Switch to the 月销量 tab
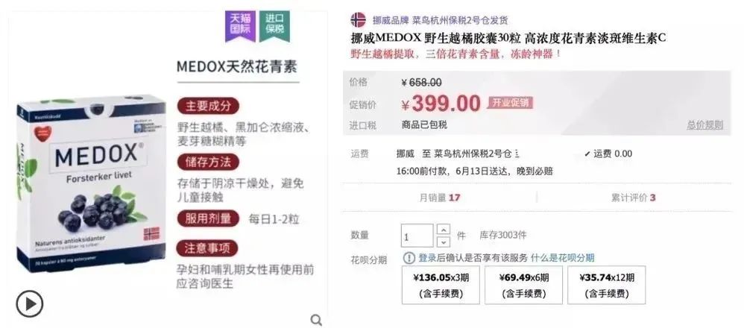Image resolution: width=744 pixels, height=328 pixels. (x=440, y=198)
